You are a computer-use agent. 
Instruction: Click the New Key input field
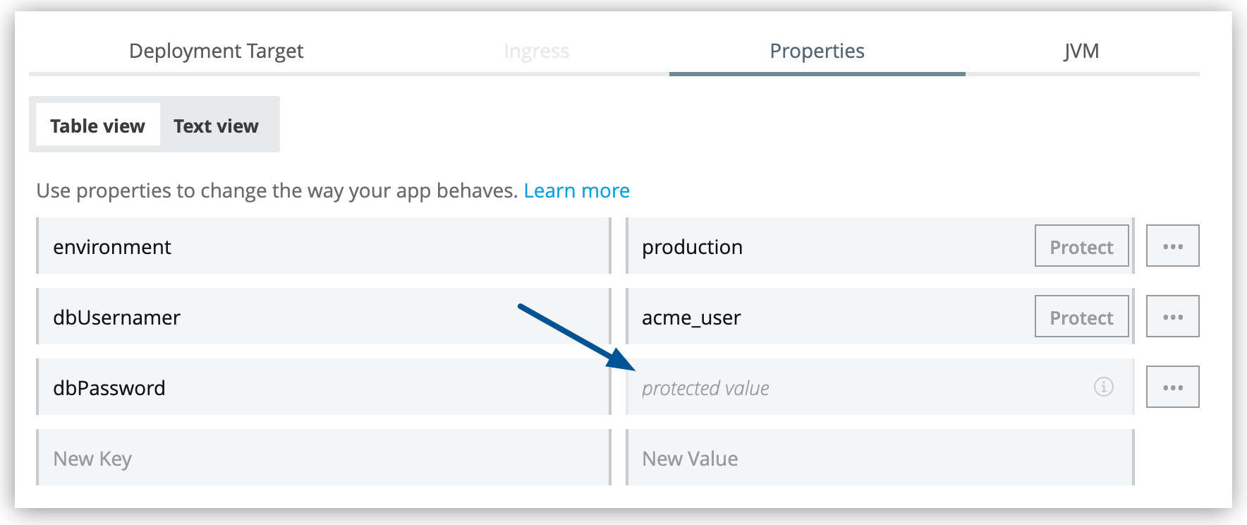click(x=323, y=458)
